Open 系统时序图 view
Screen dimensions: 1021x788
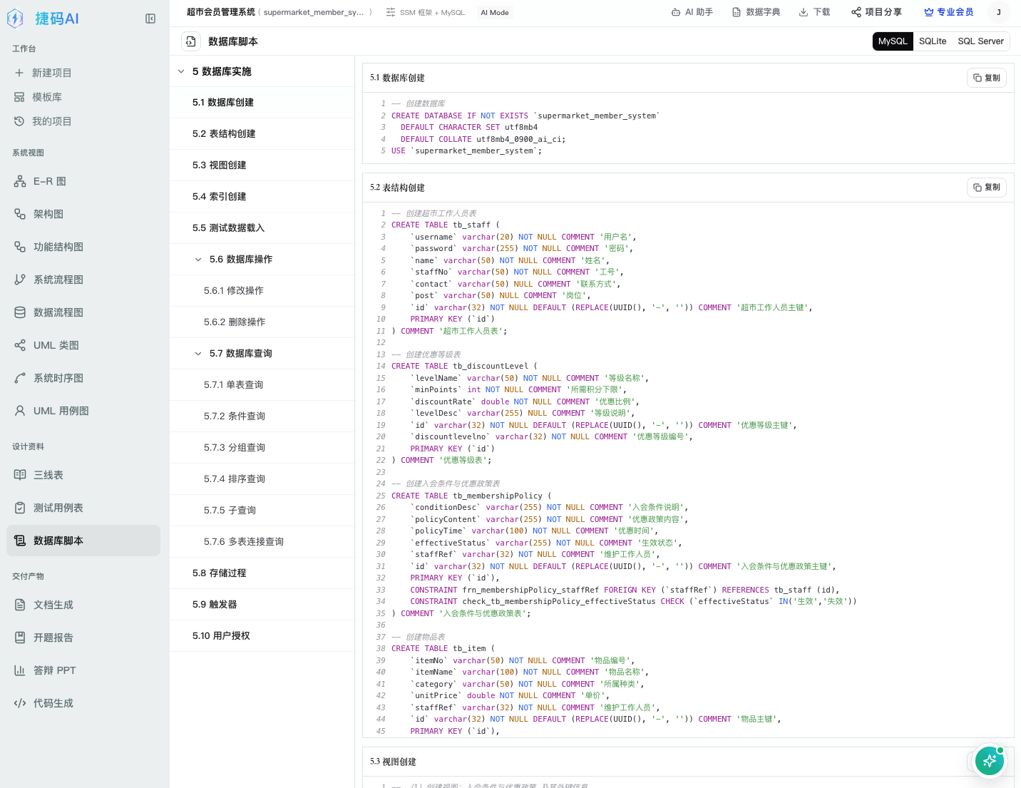tap(83, 378)
